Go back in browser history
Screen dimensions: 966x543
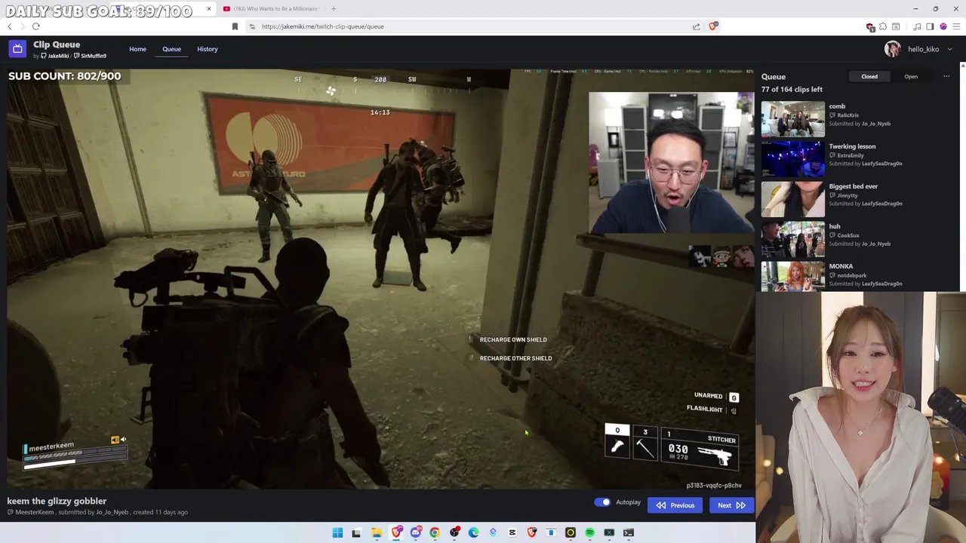click(10, 26)
